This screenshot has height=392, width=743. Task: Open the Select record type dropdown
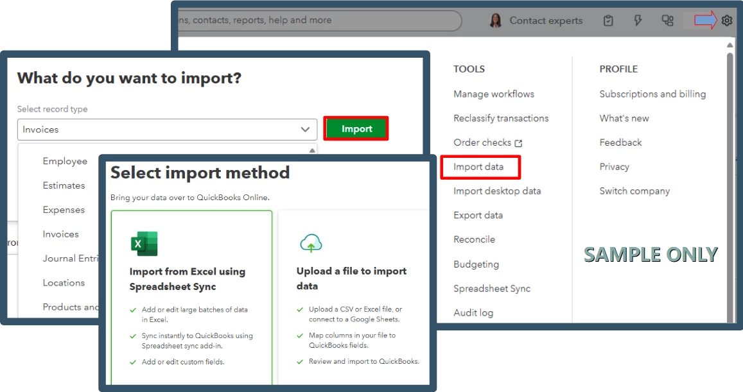click(x=167, y=129)
